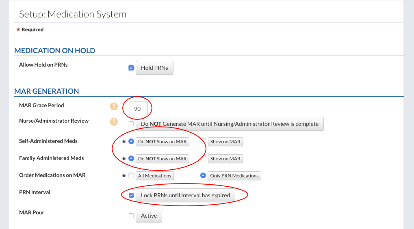Enable the Nursing/Administrator Review checkbox

point(131,124)
